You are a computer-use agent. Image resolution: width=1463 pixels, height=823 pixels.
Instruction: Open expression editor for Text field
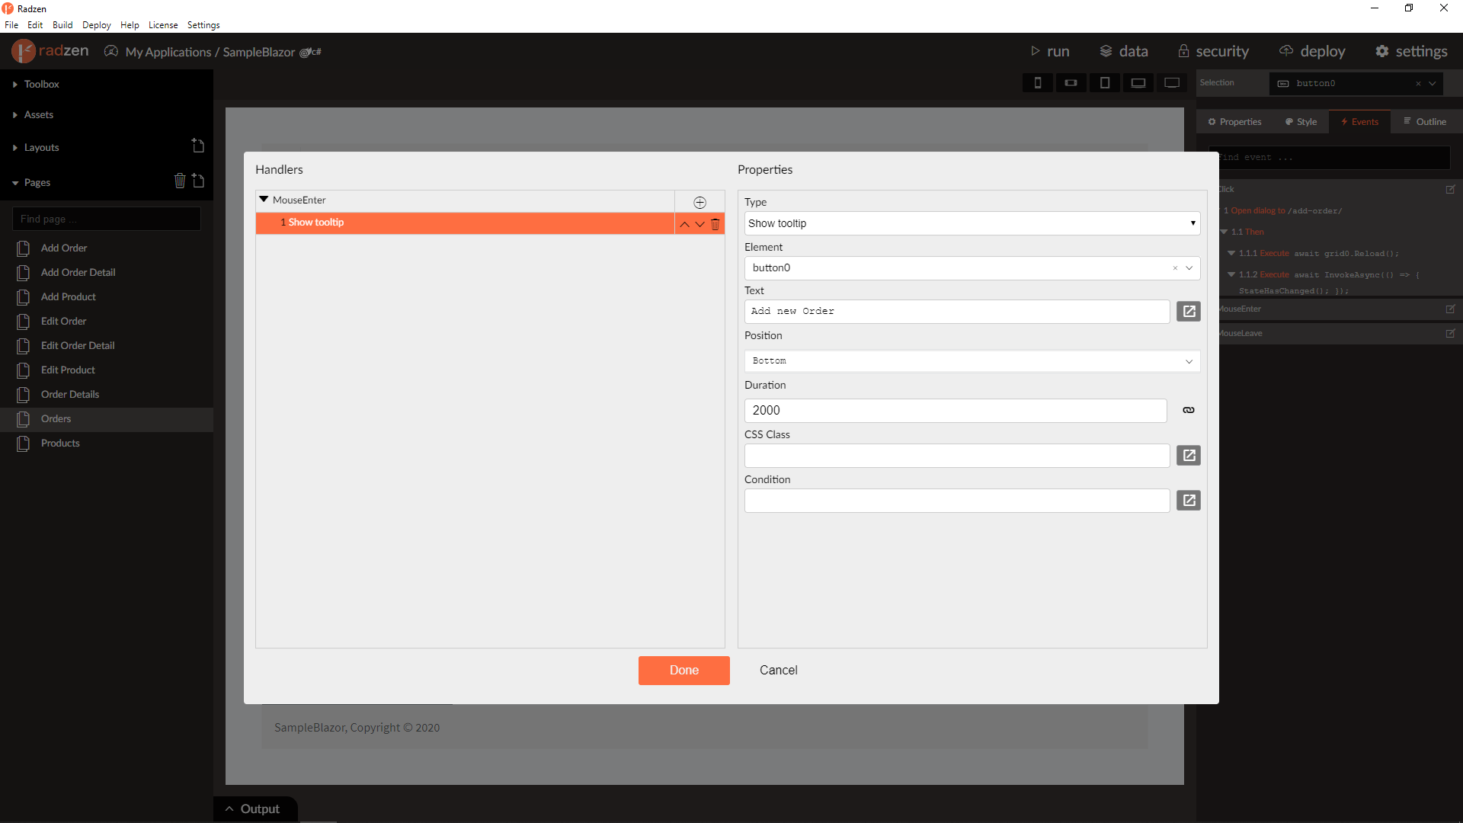(x=1189, y=312)
